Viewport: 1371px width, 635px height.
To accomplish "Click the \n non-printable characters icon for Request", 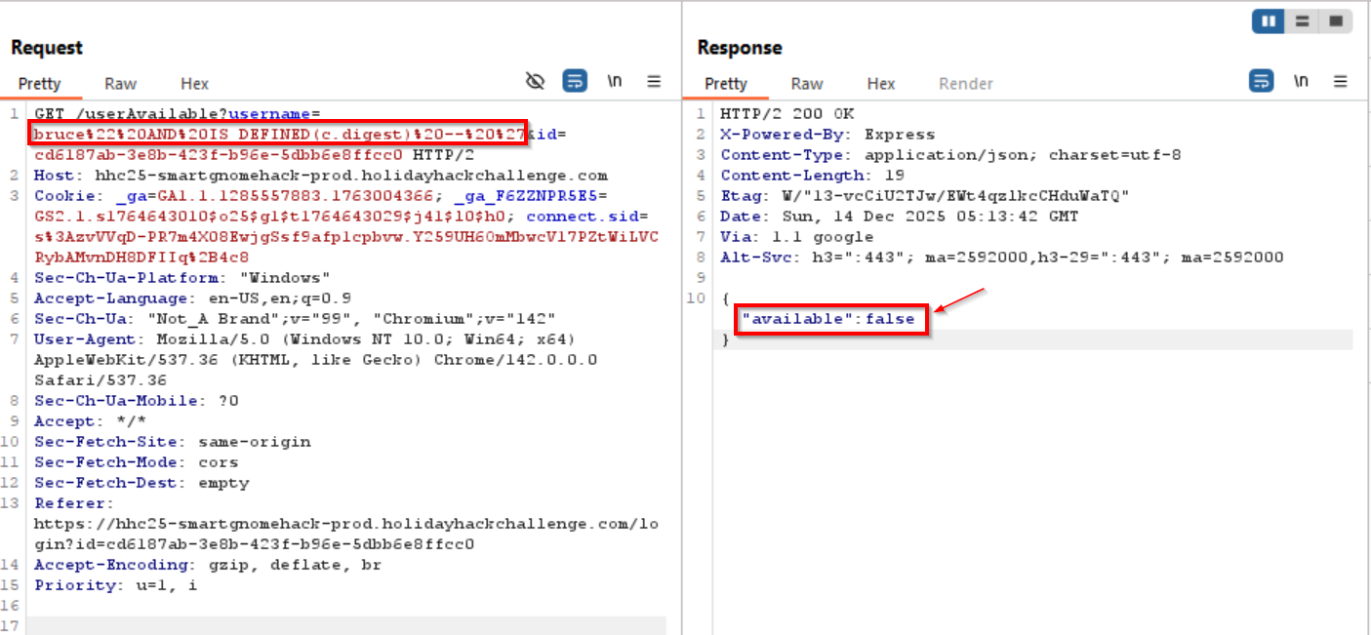I will pyautogui.click(x=615, y=81).
